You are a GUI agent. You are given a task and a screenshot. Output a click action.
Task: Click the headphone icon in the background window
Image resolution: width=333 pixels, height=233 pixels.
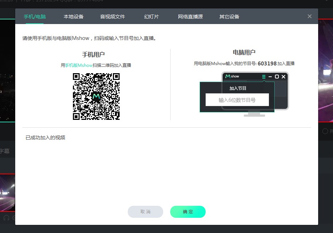6,218
